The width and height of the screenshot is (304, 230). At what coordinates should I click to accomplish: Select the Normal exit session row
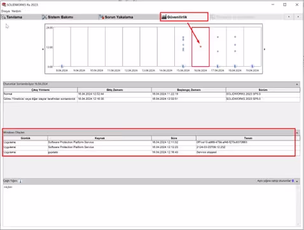tap(151, 94)
